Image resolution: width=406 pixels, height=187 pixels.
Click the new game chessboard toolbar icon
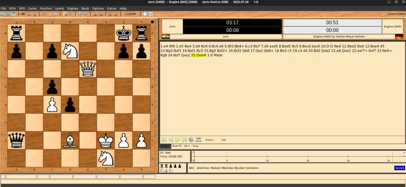2,14
